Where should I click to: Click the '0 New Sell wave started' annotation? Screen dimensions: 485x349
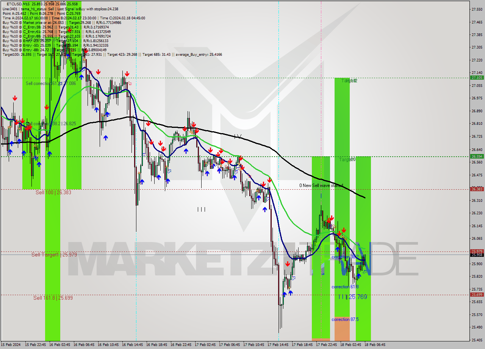(x=321, y=186)
